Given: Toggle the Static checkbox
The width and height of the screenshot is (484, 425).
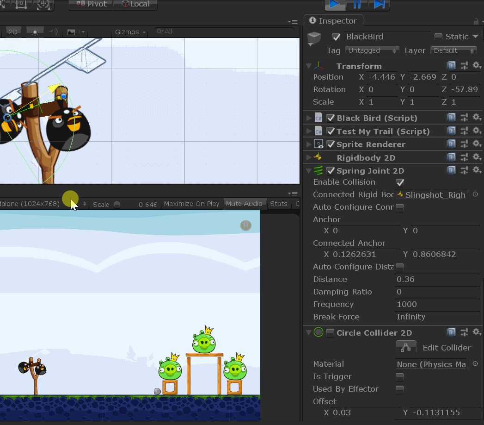Looking at the screenshot, I should point(438,37).
